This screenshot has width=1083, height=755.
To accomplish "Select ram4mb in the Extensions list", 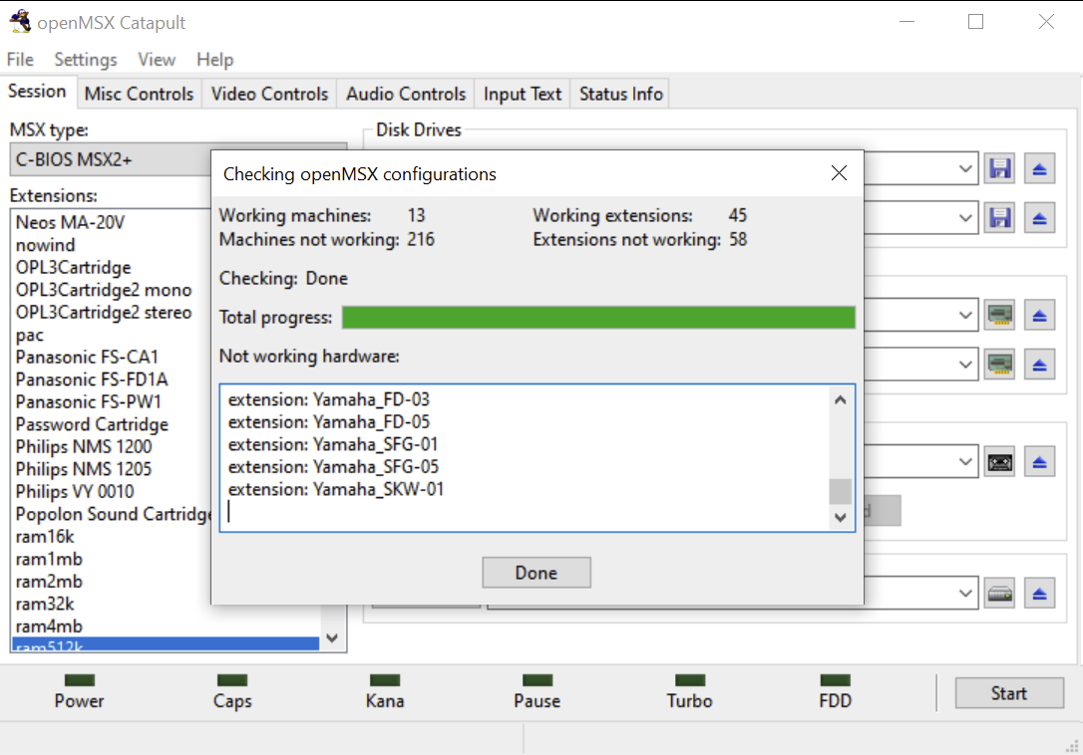I will pos(49,626).
